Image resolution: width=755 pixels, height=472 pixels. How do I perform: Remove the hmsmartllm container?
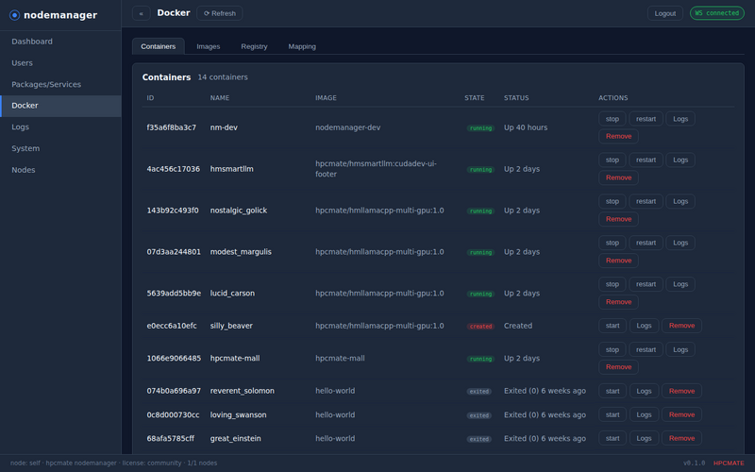click(x=619, y=177)
